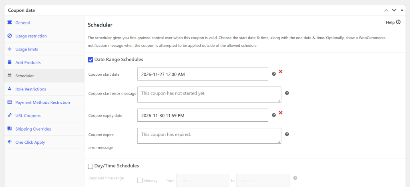Click the Coupon start date input field
410x187 pixels.
(203, 74)
